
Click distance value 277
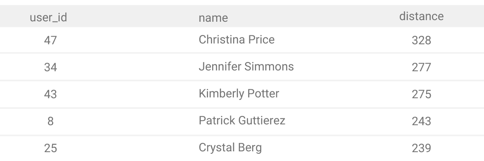(x=421, y=67)
